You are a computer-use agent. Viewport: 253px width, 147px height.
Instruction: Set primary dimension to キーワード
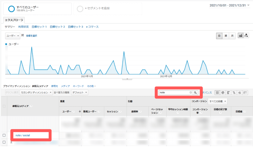(x=78, y=86)
